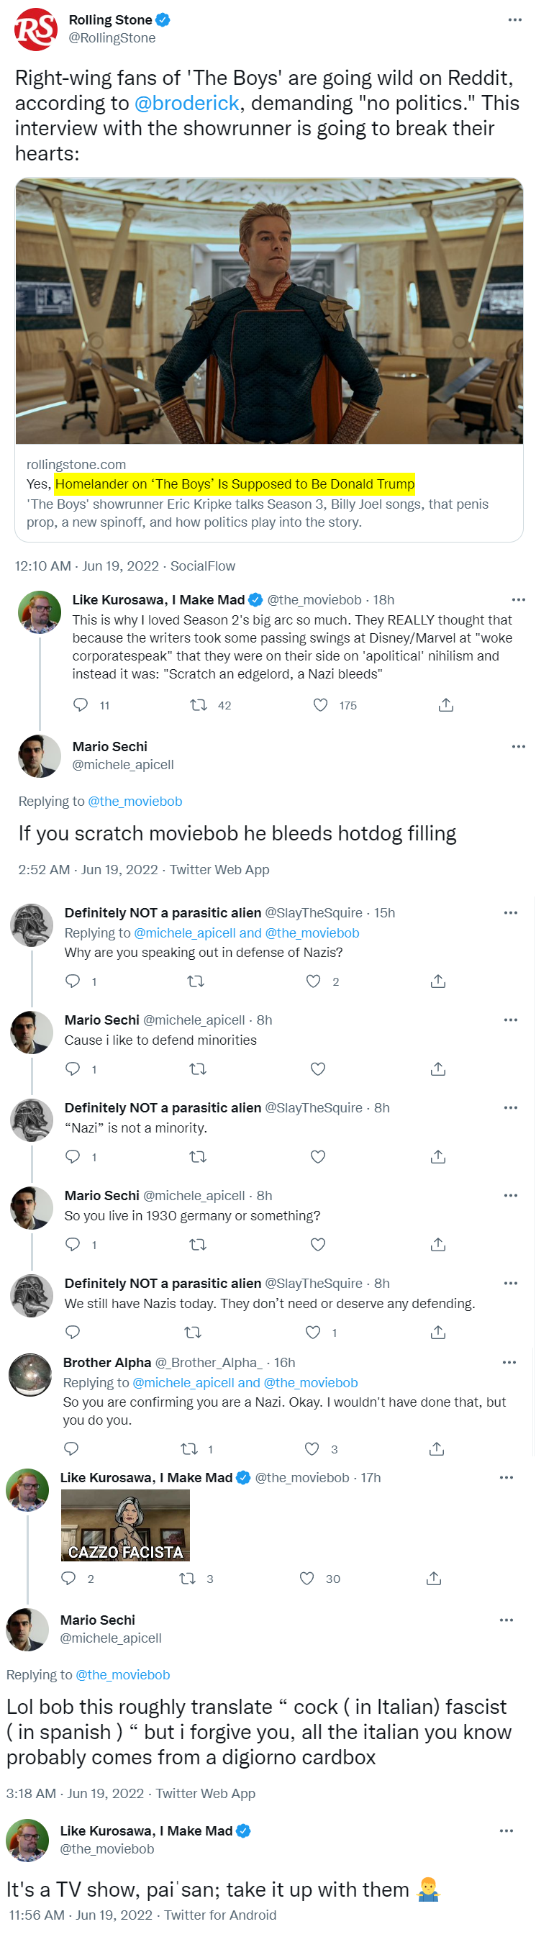Click the rollingstone.com article headline
Screen dimensions: 536x1942
pos(235,484)
